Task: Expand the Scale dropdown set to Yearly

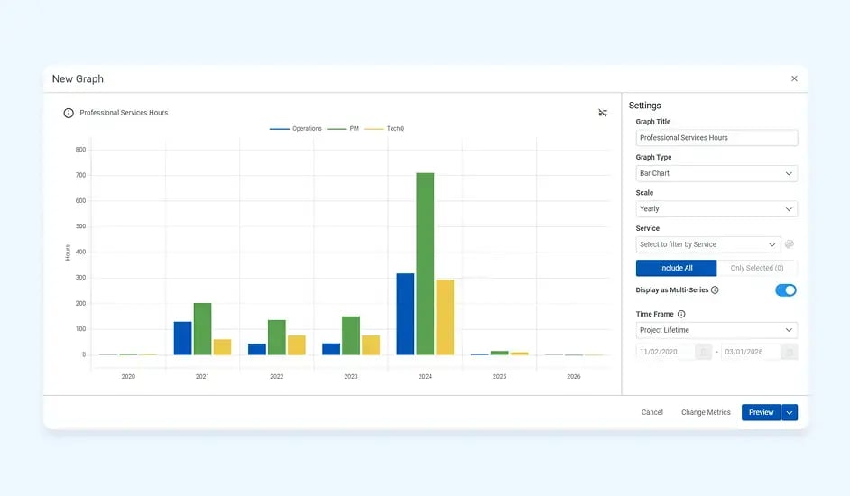Action: click(716, 209)
